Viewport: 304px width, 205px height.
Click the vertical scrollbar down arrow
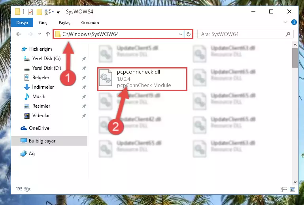[x=295, y=182]
